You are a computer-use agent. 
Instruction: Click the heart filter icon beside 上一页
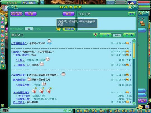[x=95, y=35]
